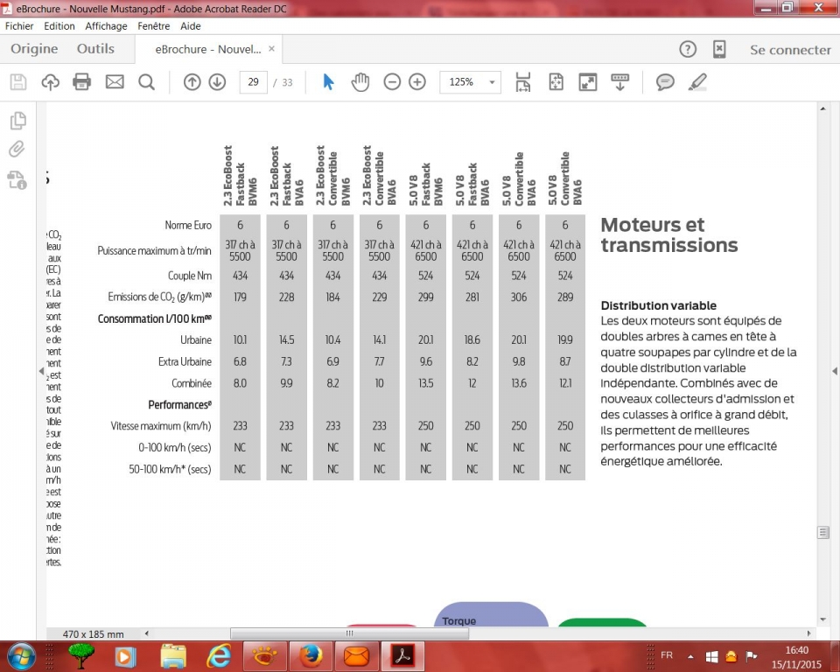Click the page number field
This screenshot has width=840, height=672.
(x=253, y=82)
